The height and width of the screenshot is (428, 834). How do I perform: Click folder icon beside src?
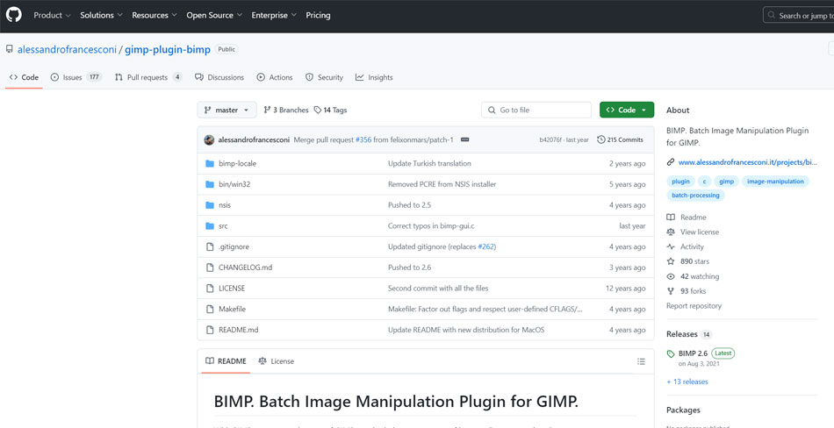210,226
